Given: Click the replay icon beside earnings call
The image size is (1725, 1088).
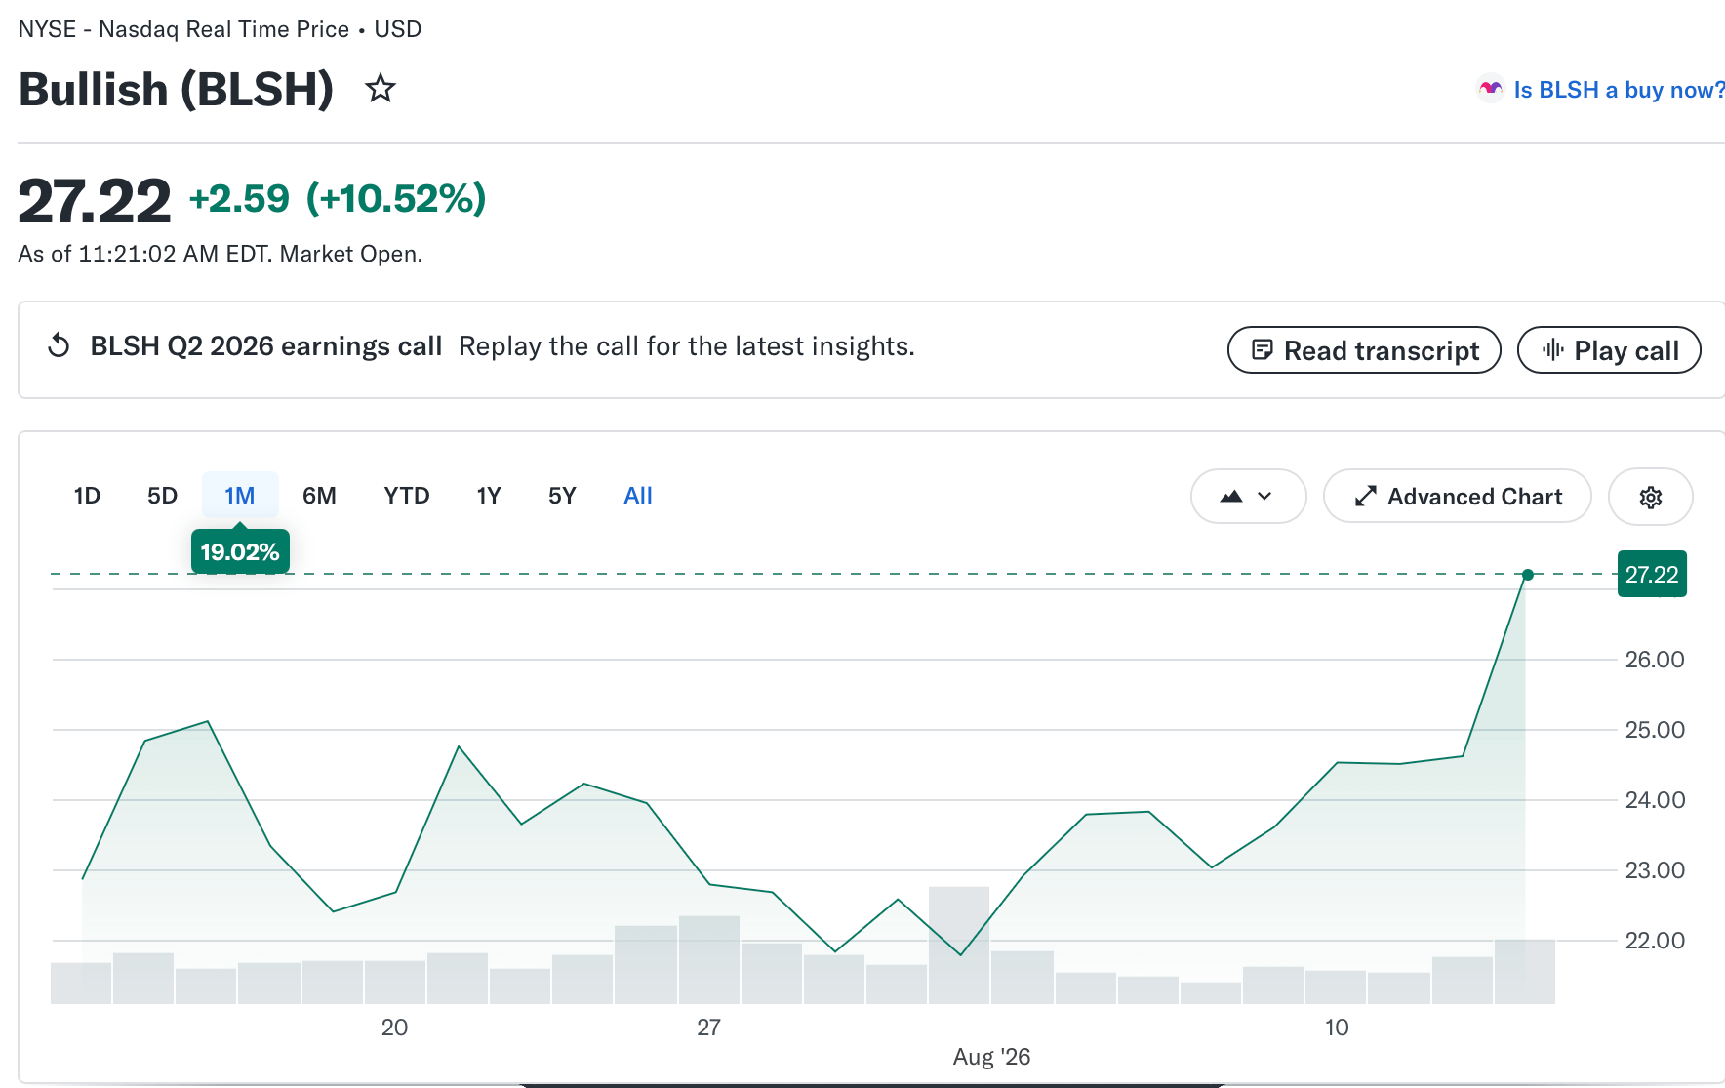Looking at the screenshot, I should click(59, 345).
